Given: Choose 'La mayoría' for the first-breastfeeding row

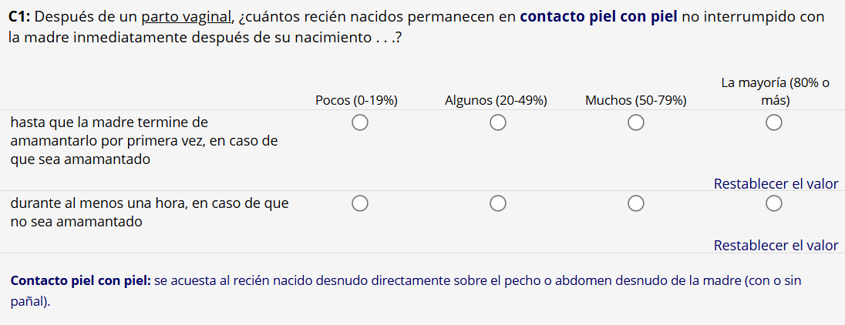Looking at the screenshot, I should 774,122.
